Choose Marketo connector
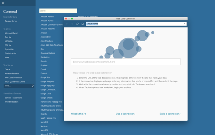 click(x=44, y=126)
